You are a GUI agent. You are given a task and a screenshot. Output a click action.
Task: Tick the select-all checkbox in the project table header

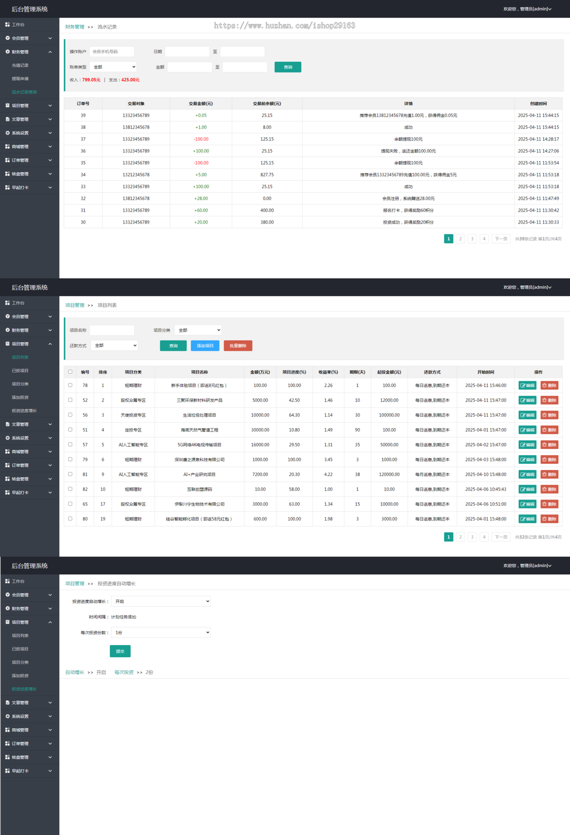coord(70,372)
